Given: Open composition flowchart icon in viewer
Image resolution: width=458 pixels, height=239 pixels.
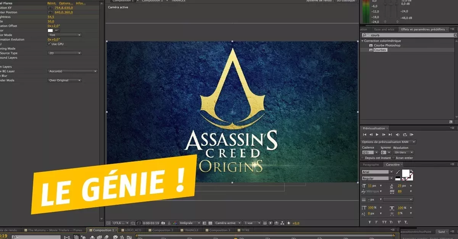Looking at the screenshot, I should coord(282,223).
